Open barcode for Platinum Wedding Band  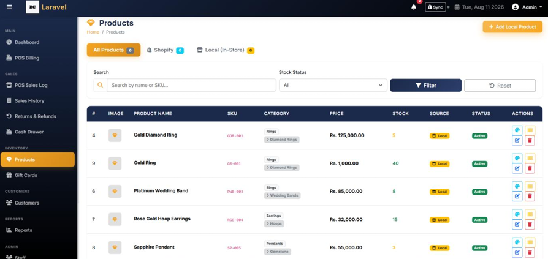(530, 186)
